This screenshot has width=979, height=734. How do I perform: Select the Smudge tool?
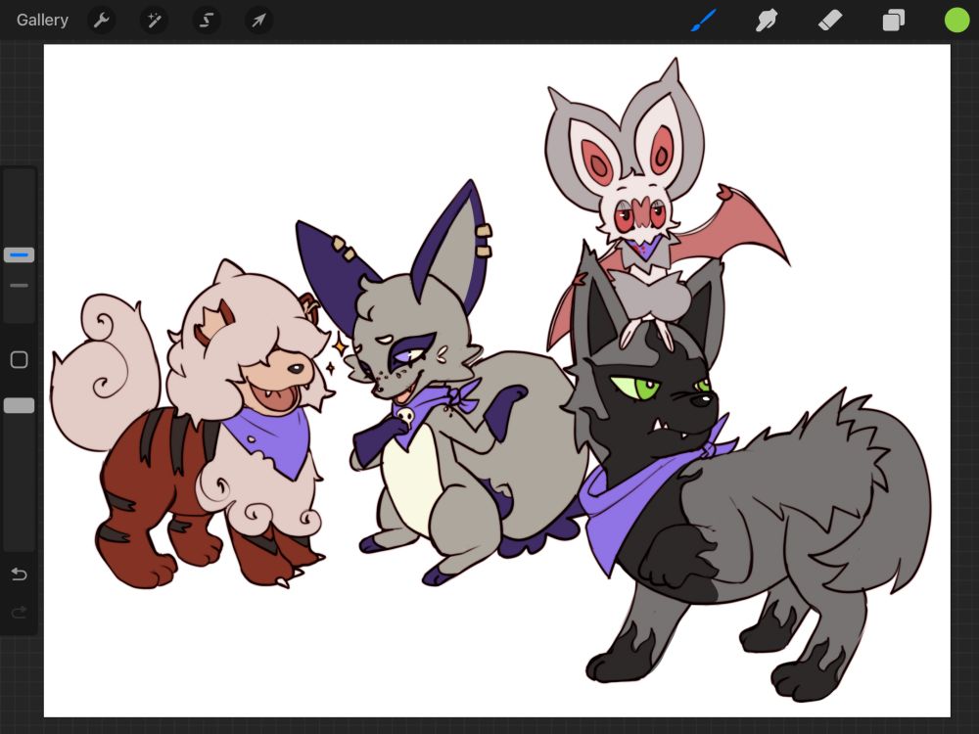click(767, 21)
